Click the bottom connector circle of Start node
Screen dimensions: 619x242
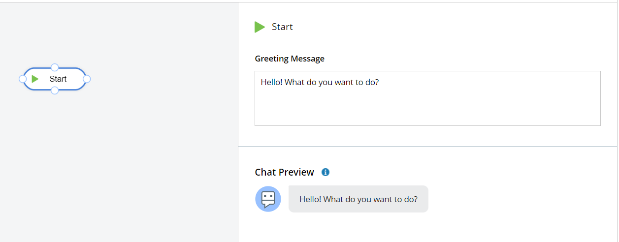pos(55,90)
